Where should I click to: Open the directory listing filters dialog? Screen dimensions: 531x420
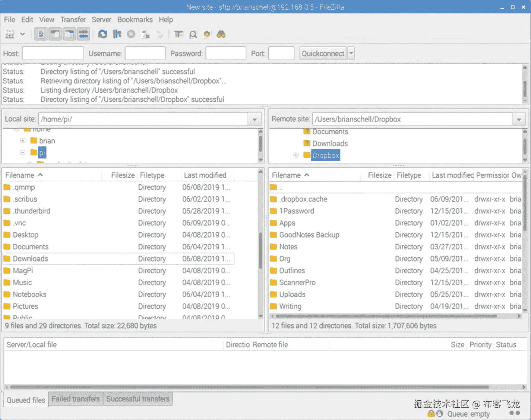(179, 34)
